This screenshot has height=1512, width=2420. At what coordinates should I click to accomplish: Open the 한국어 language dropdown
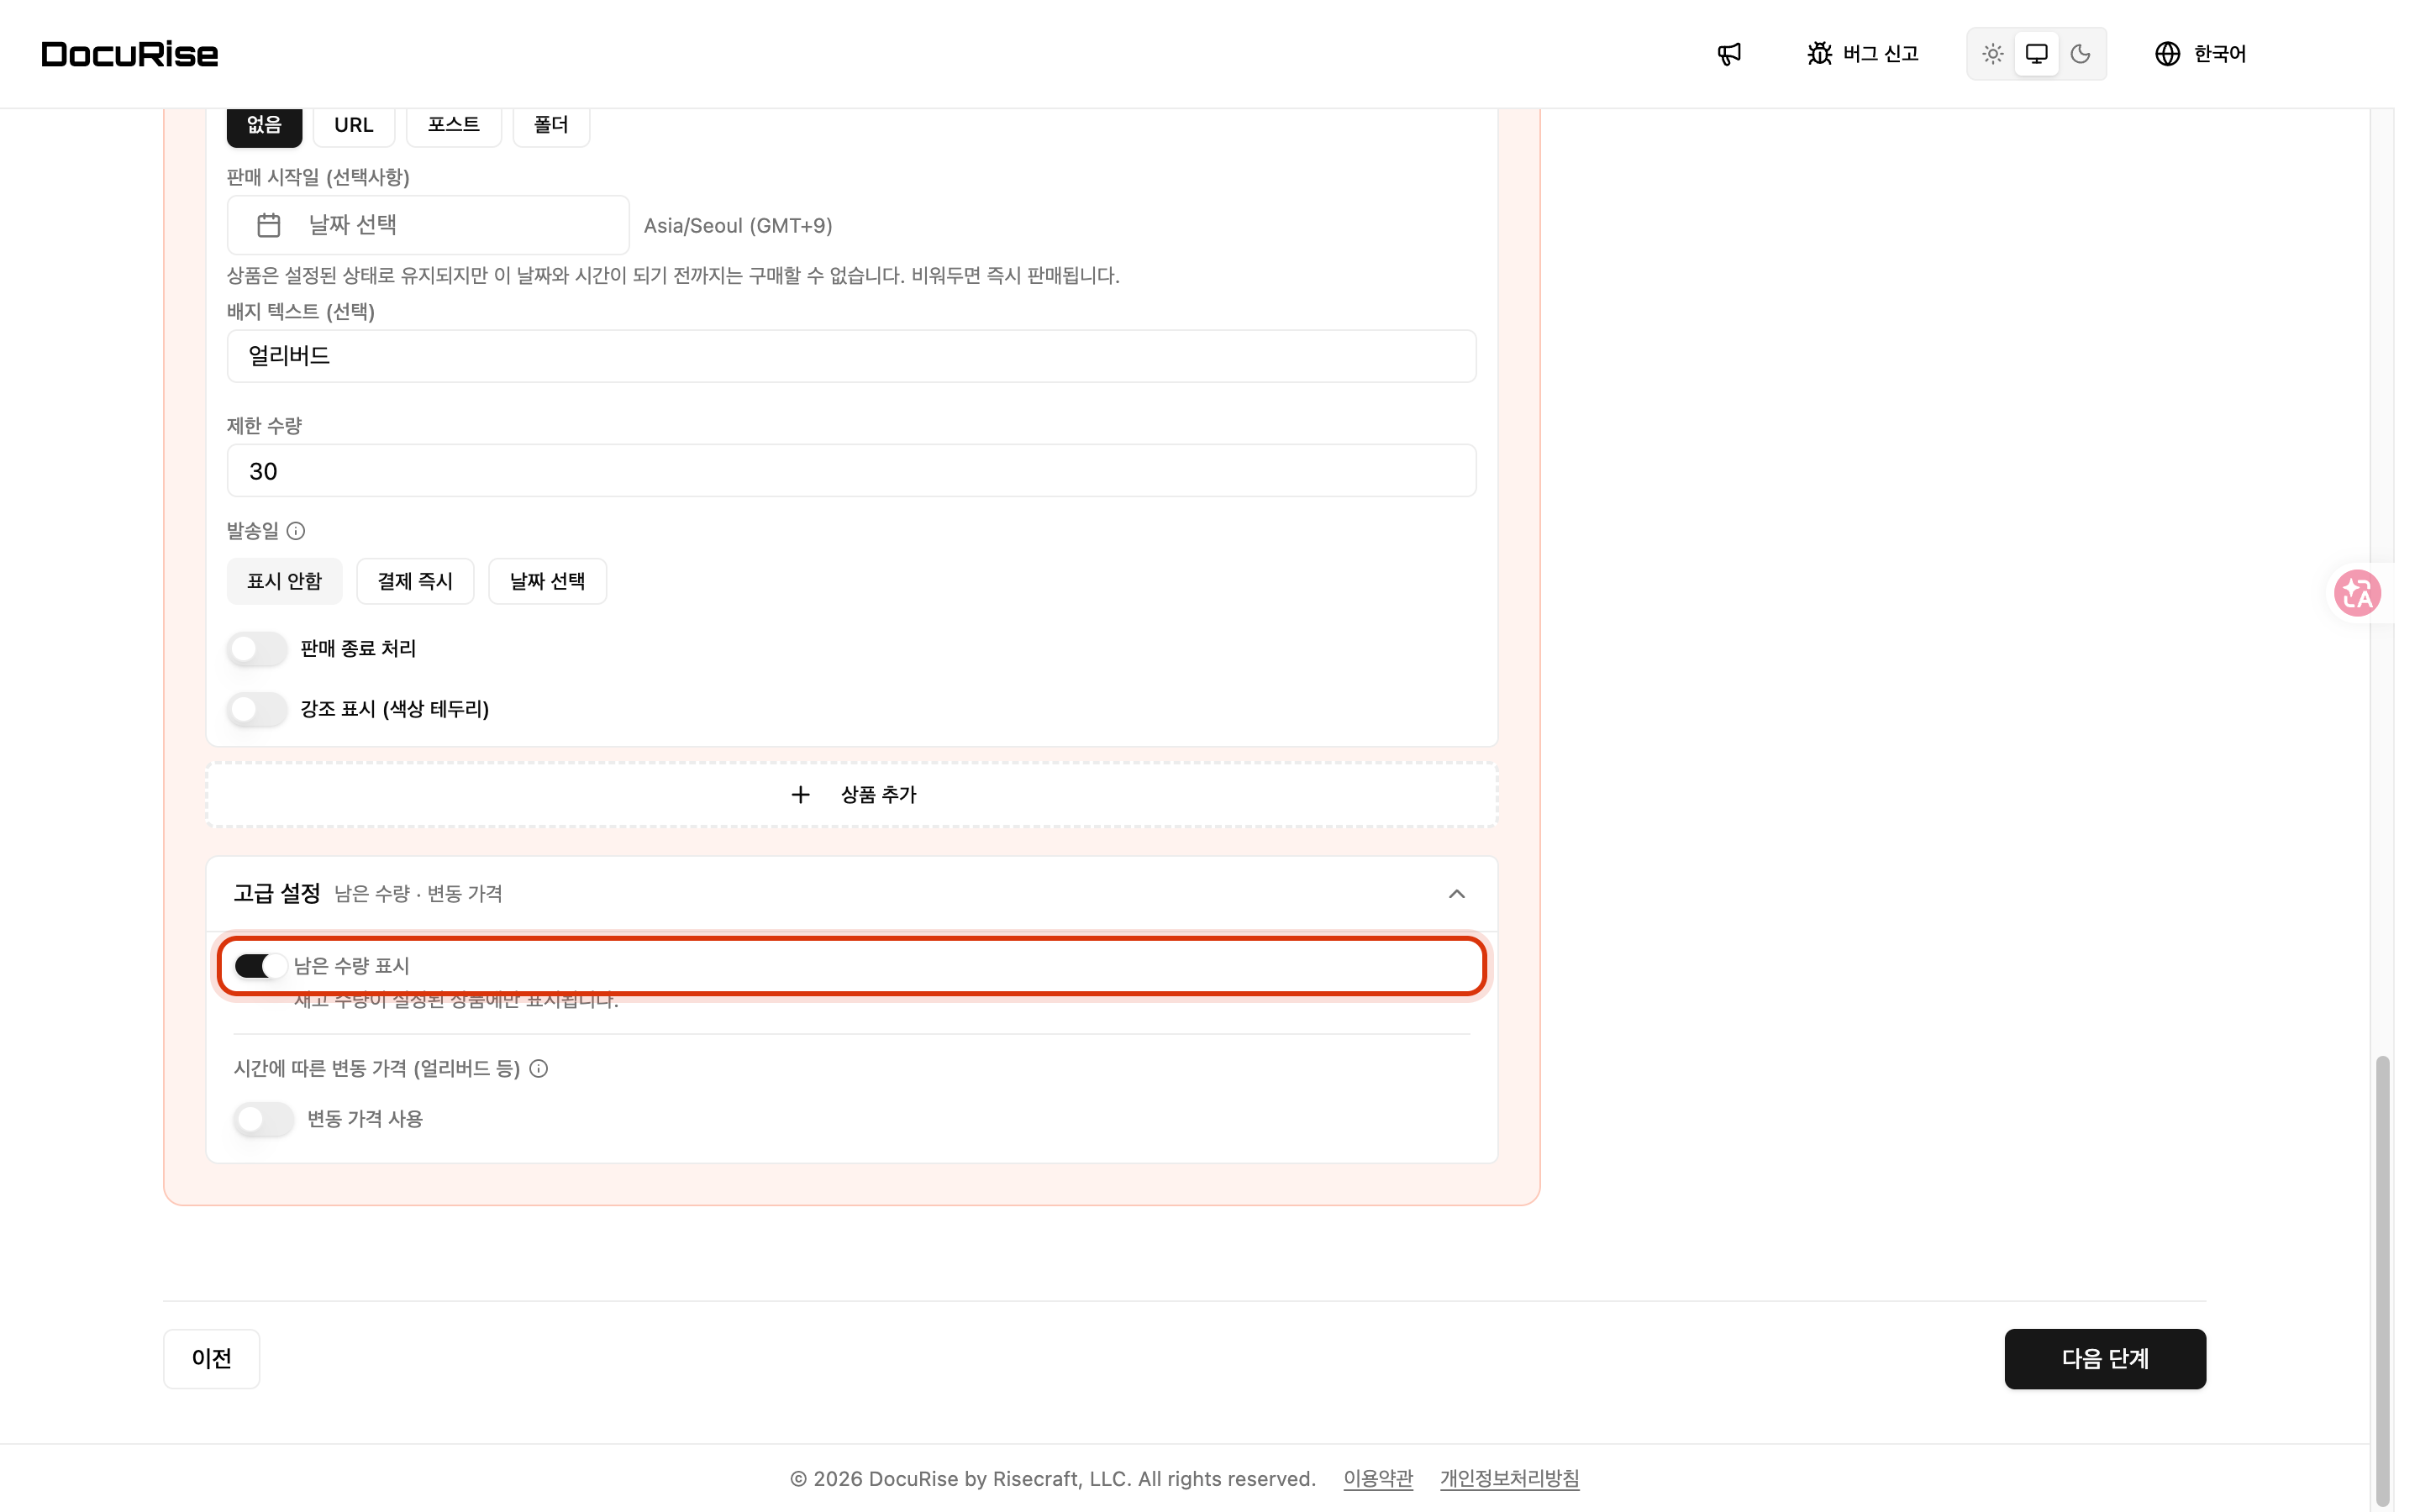(x=2200, y=54)
